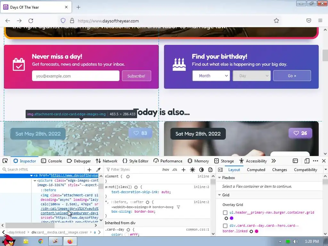Collapse the picture element node
The width and height of the screenshot is (328, 246).
point(35,180)
